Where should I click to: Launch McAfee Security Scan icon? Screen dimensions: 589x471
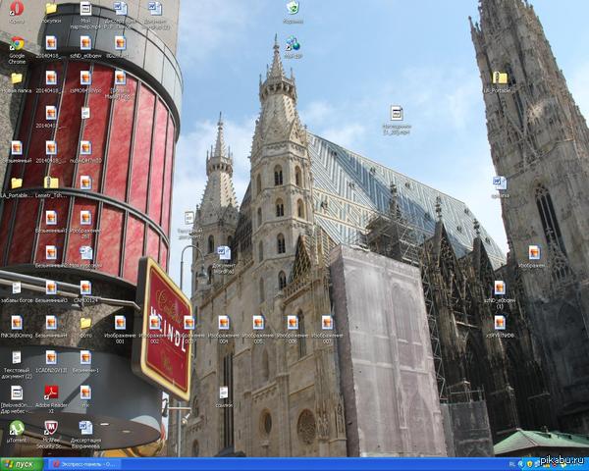pyautogui.click(x=51, y=428)
